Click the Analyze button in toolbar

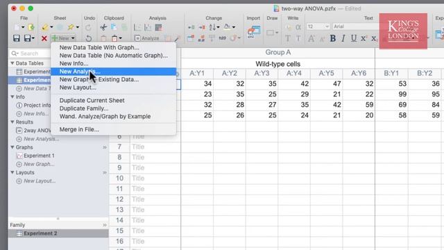pos(147,38)
